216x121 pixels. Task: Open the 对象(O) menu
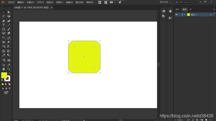[30, 2]
